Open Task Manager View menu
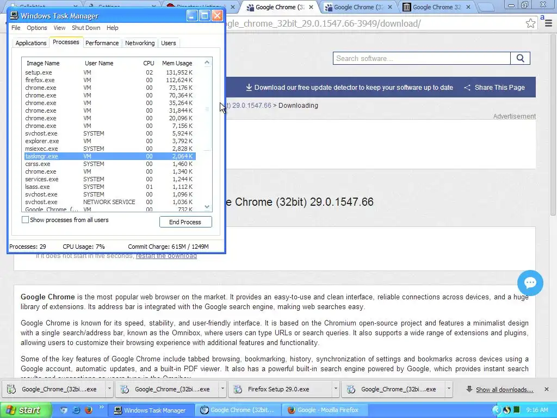Viewport: 557px width, 418px height. point(59,28)
